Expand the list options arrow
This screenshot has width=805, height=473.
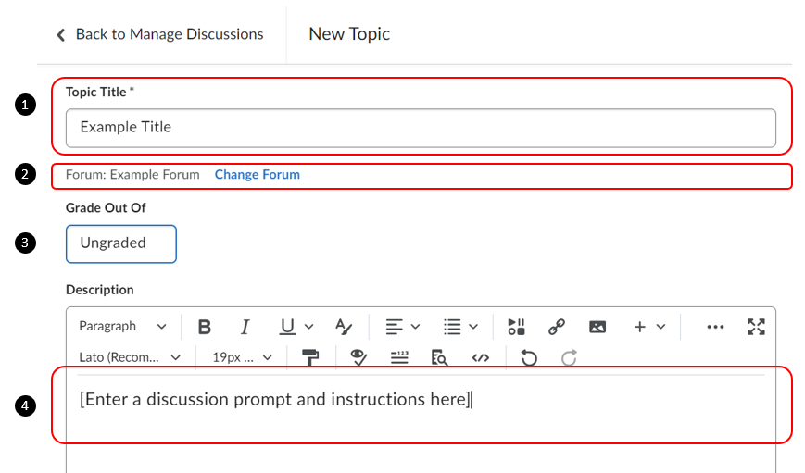[473, 327]
